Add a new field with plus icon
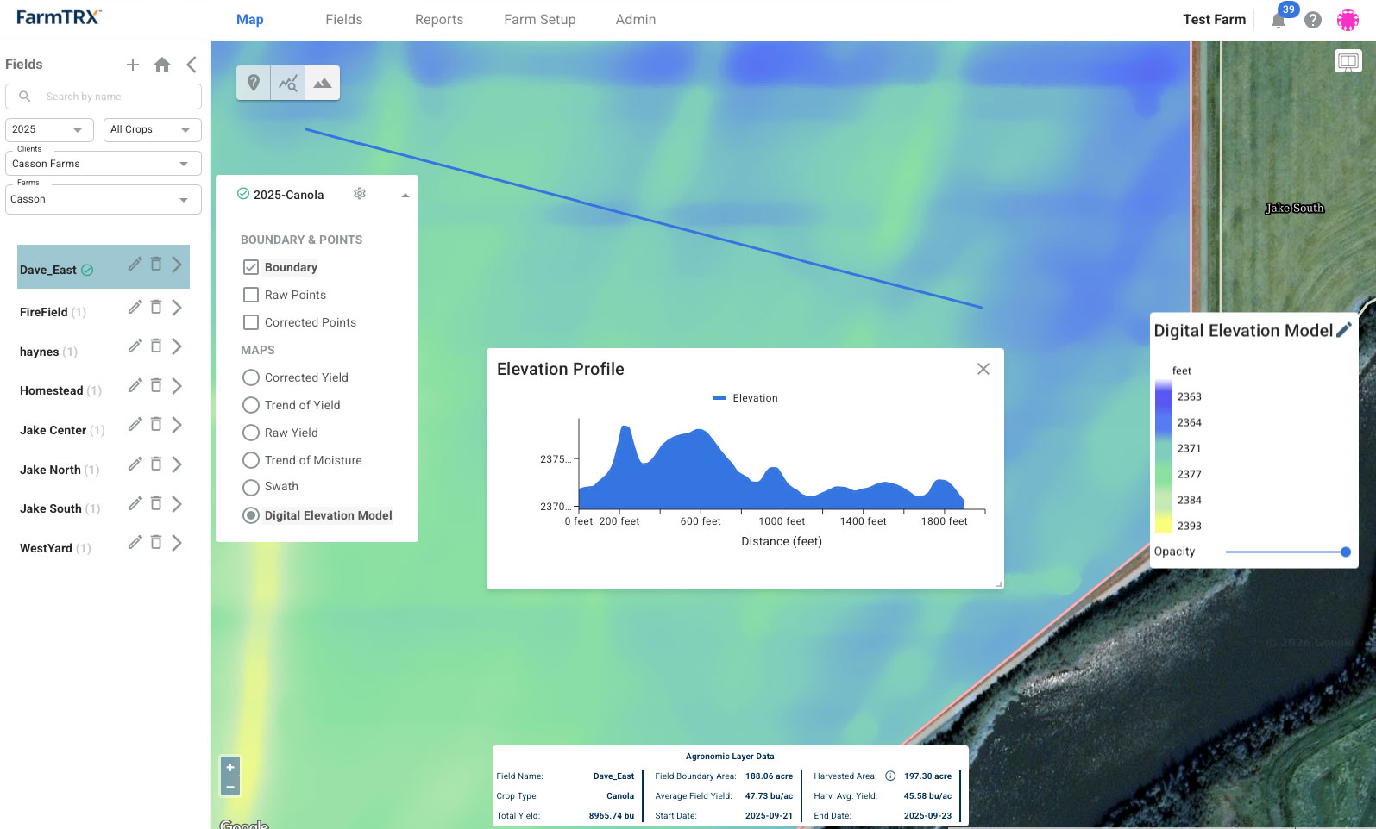The width and height of the screenshot is (1376, 829). (133, 65)
